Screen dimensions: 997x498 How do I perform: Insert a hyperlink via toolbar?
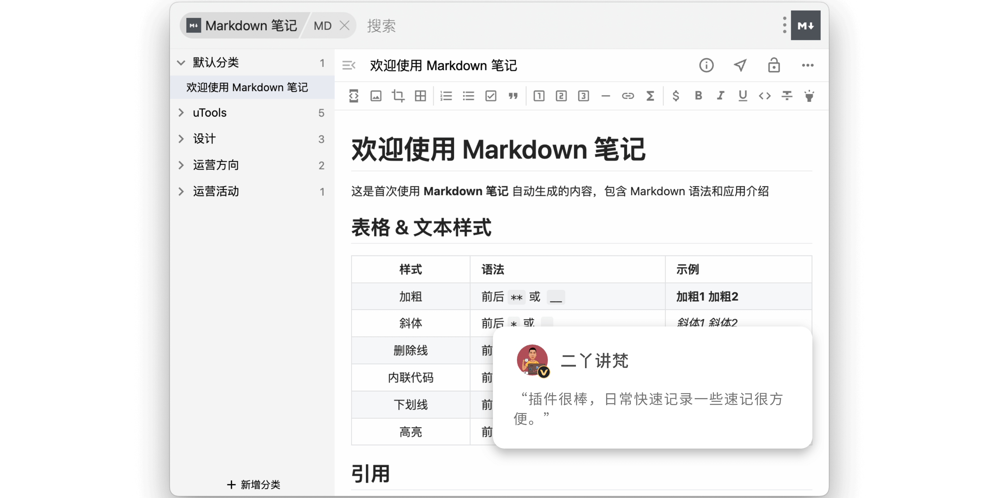tap(628, 95)
